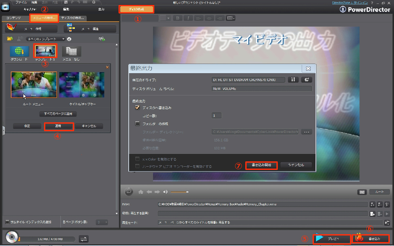The image size is (394, 246).
Task: Collapse left panel with side arrow handle
Action: (x=3, y=130)
